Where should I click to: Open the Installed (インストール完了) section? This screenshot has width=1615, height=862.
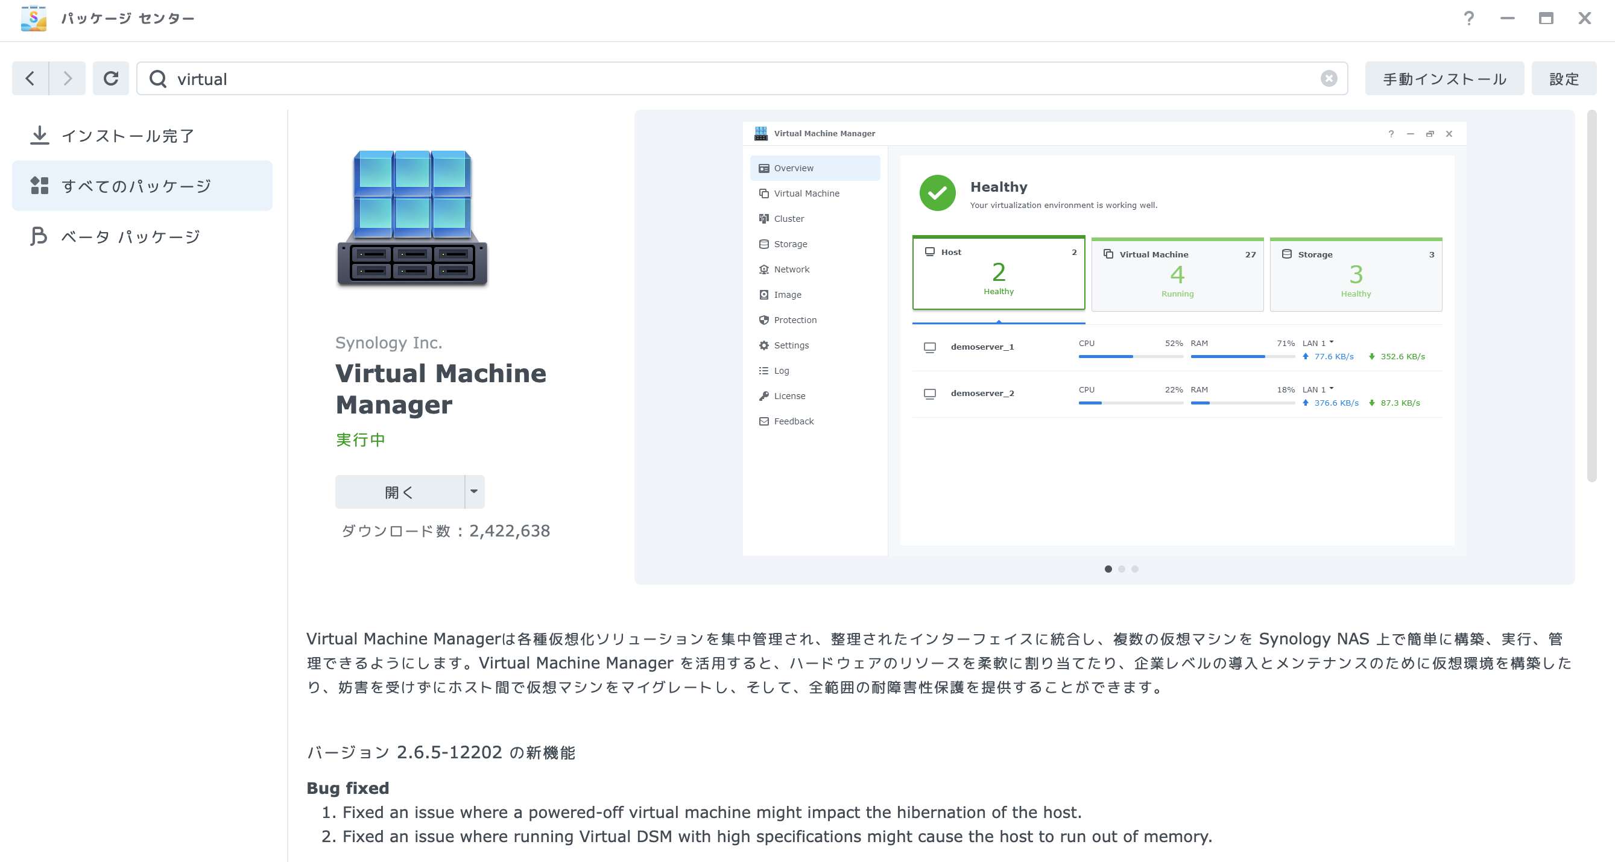142,135
